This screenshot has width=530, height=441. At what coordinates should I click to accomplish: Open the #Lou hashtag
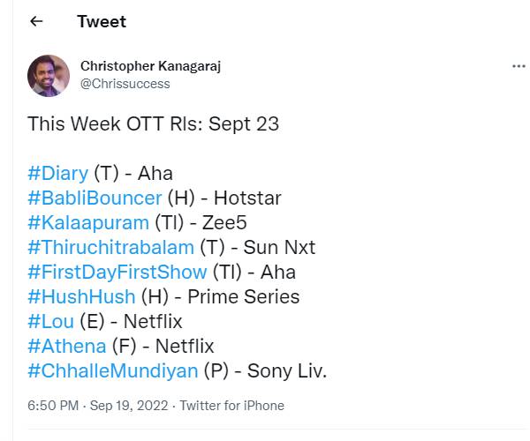(51, 321)
